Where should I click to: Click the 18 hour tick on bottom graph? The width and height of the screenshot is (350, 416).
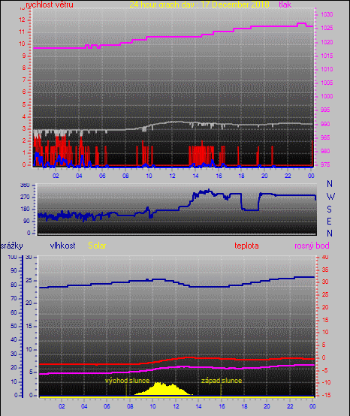pos(244,406)
